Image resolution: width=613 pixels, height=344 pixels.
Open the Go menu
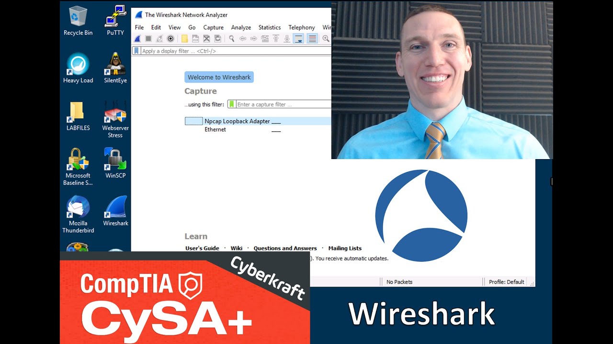coord(192,27)
